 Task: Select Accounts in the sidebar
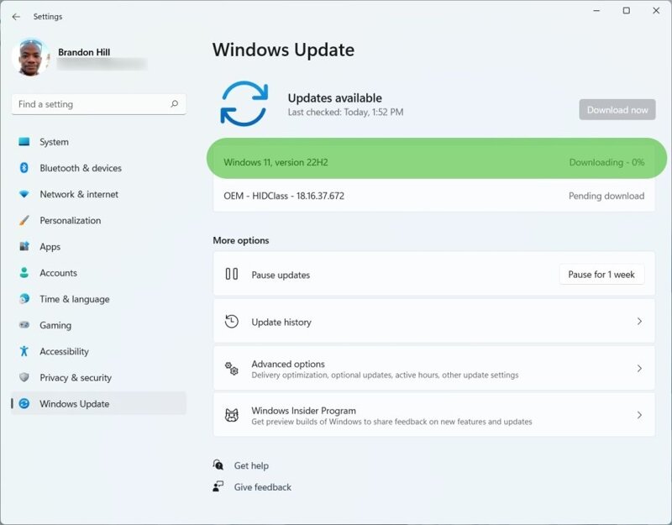[99, 272]
